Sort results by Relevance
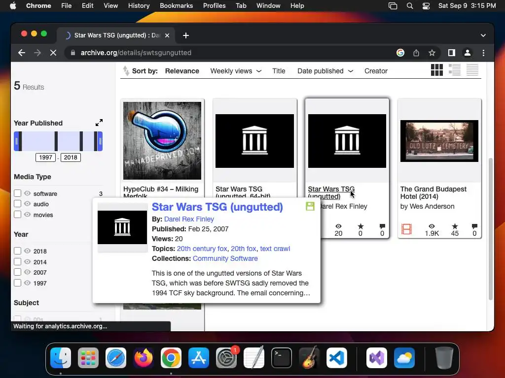The height and width of the screenshot is (378, 505). tap(182, 71)
